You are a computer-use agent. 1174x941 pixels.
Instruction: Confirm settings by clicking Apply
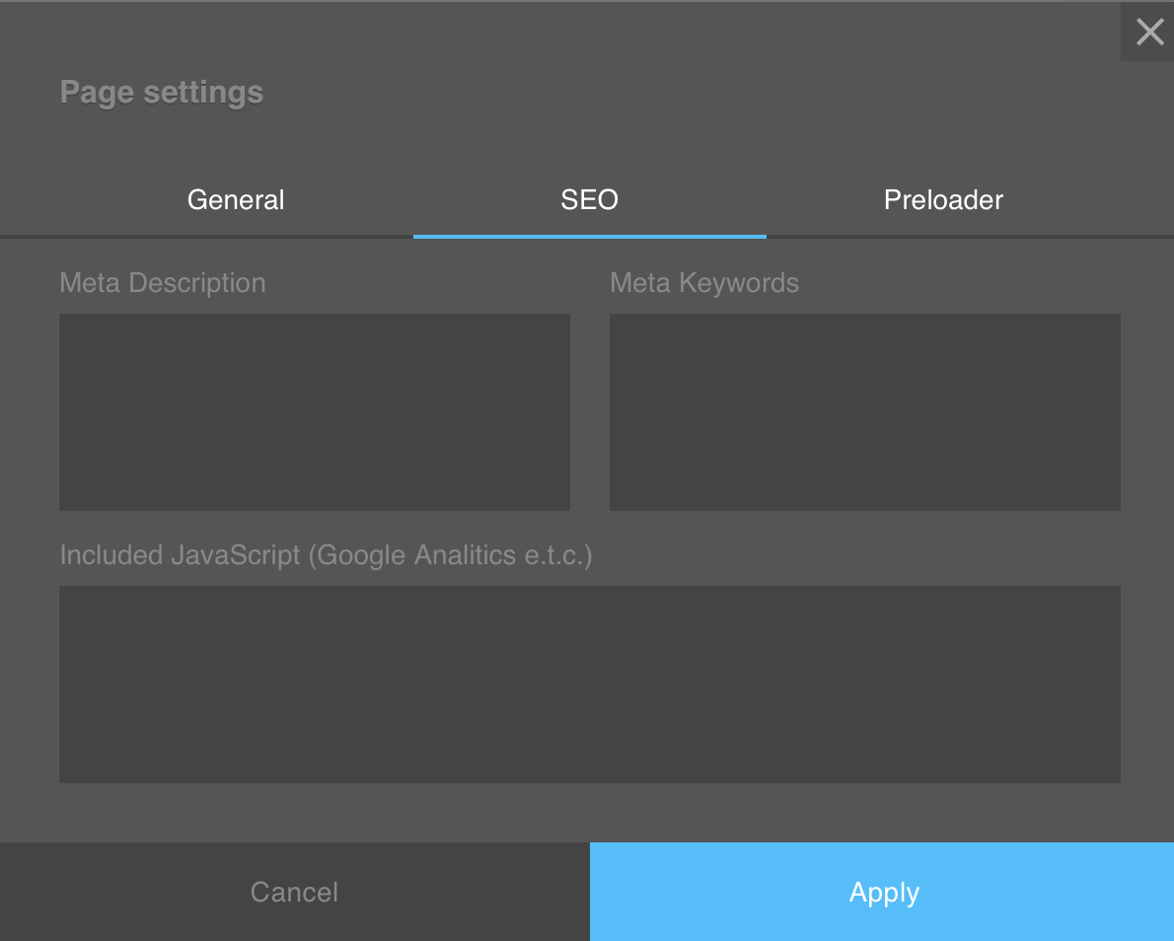coord(882,892)
